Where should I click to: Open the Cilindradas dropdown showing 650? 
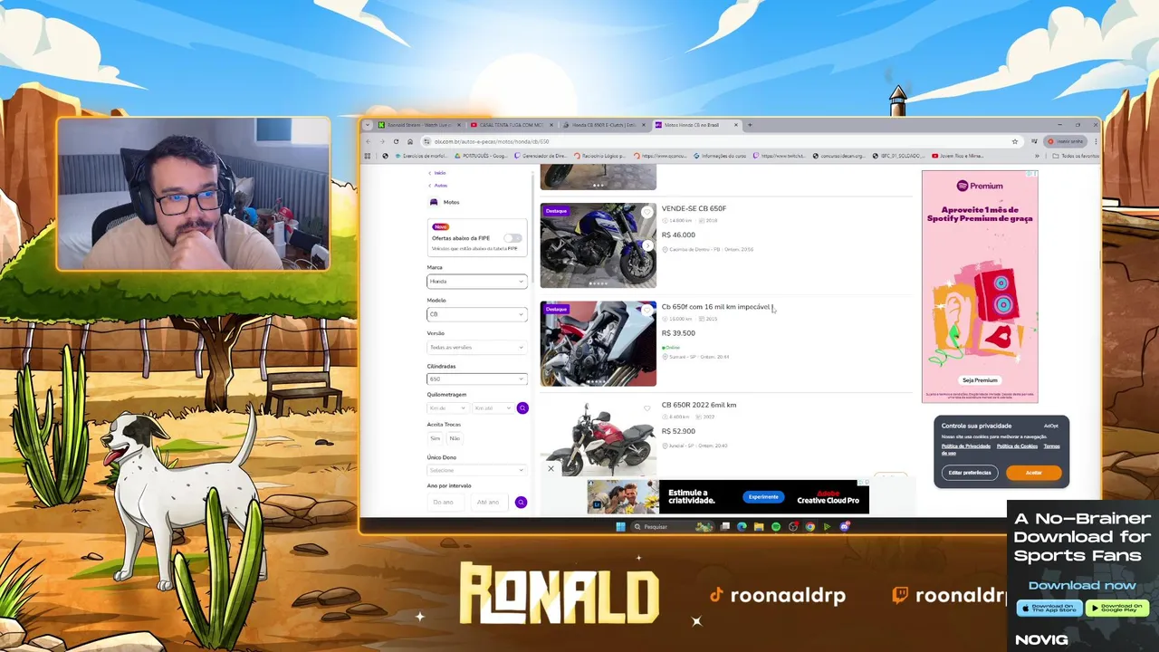point(477,379)
